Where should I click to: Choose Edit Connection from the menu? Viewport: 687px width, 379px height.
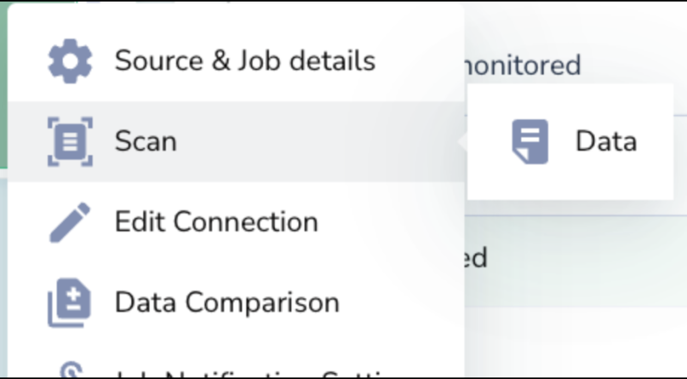(216, 222)
